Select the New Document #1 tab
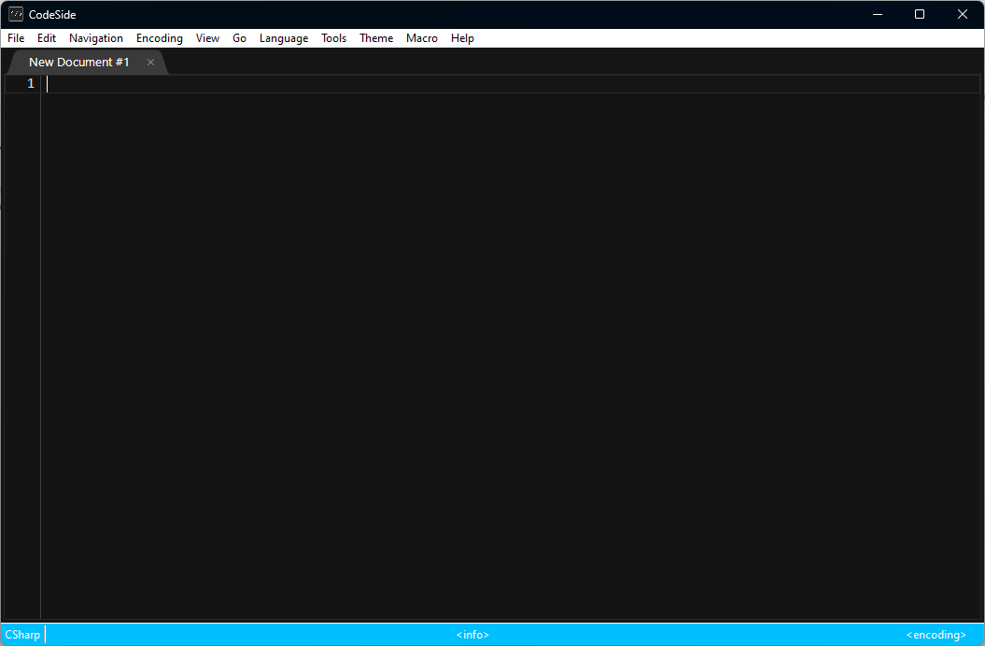Viewport: 985px width, 646px height. pyautogui.click(x=79, y=62)
